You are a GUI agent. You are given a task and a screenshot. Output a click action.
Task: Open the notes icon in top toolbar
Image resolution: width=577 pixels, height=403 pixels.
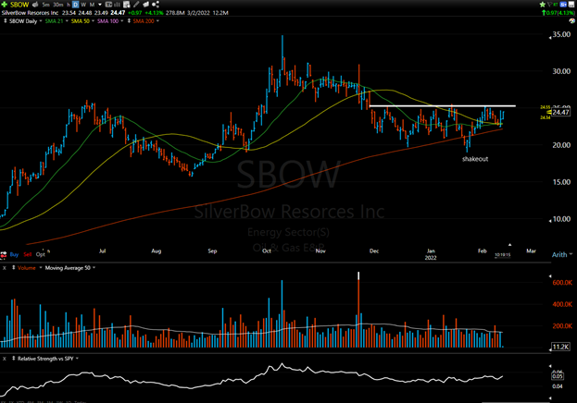(x=127, y=5)
